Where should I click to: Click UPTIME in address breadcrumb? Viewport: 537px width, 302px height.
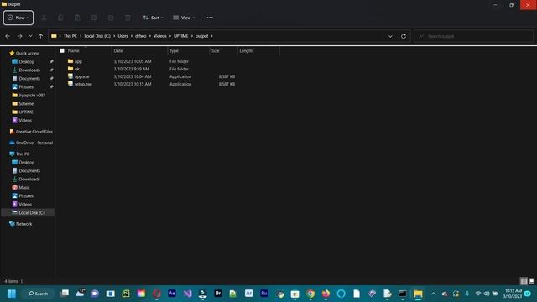(x=181, y=36)
